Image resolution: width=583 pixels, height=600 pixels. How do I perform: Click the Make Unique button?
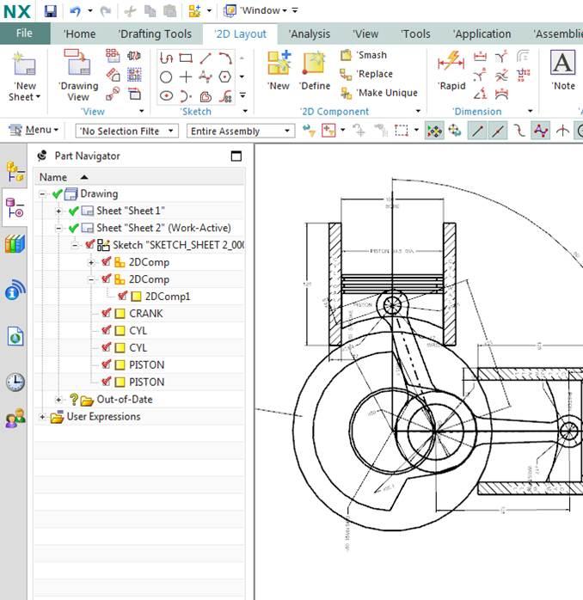point(379,93)
